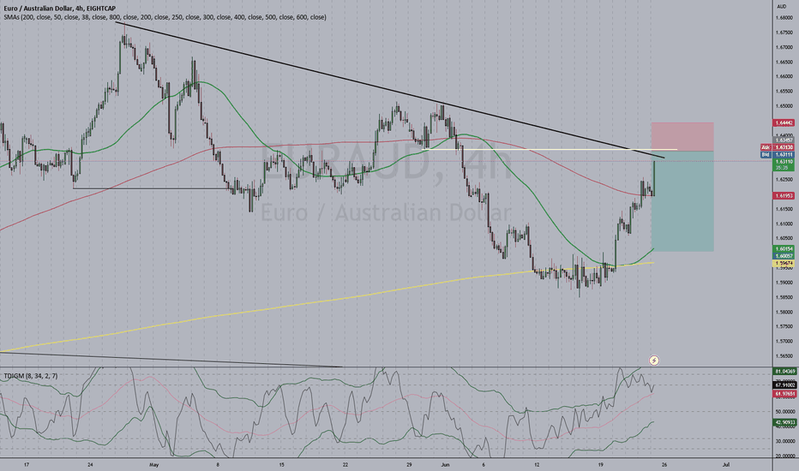799x471 pixels.
Task: Click the TDIGM (8, 34, 2, 7) indicator label
Action: tap(31, 376)
